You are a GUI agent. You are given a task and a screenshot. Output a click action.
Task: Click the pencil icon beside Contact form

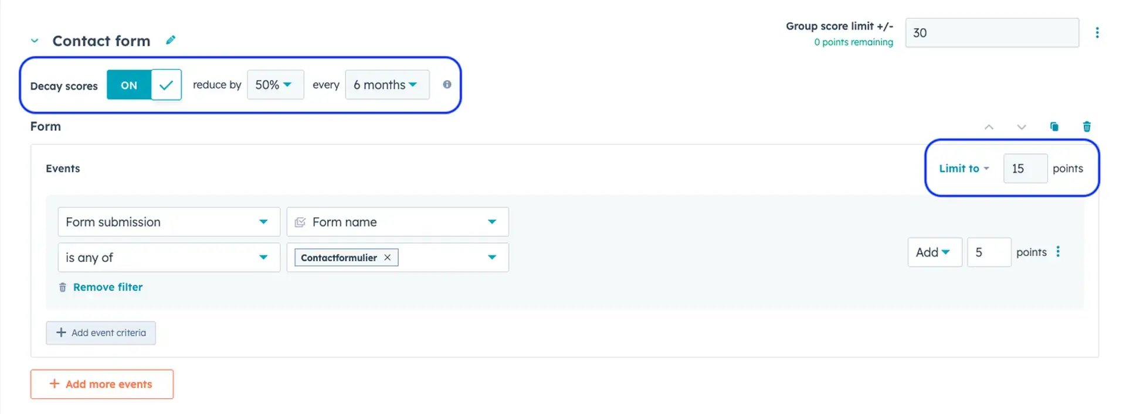coord(171,40)
